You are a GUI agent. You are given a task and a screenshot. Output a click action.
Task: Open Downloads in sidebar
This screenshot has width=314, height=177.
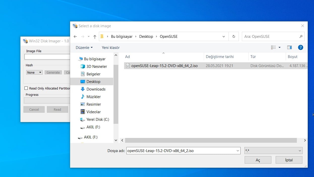pyautogui.click(x=96, y=89)
